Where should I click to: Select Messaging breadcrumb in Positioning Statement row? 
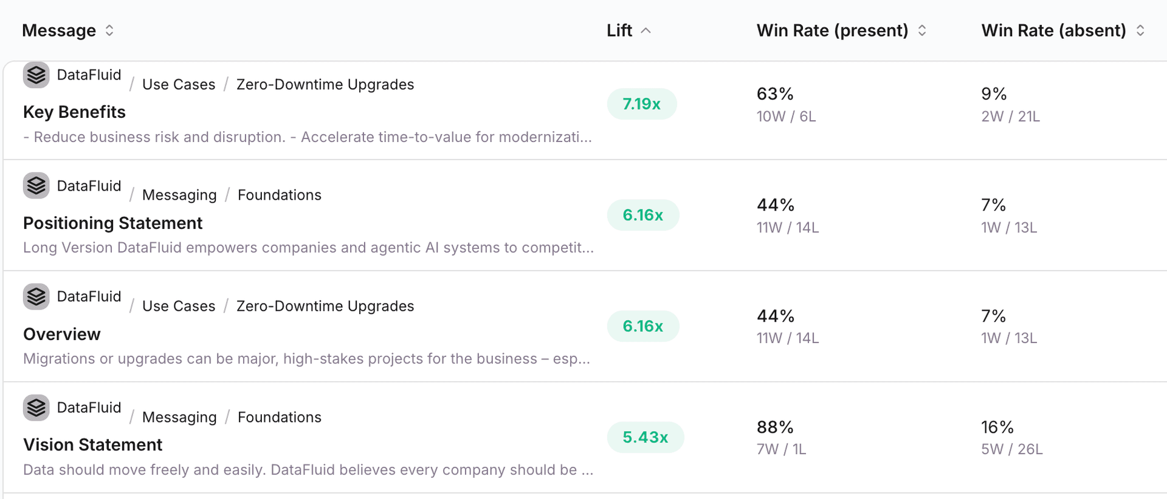(179, 195)
